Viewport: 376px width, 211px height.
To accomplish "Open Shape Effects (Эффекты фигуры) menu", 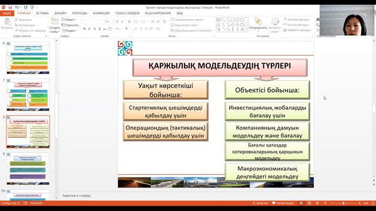I will point(297,30).
